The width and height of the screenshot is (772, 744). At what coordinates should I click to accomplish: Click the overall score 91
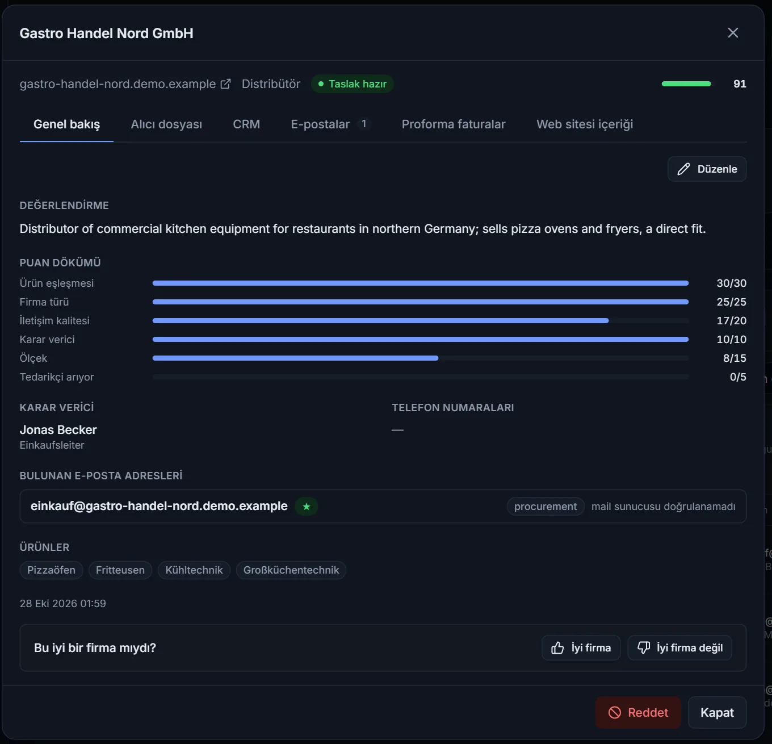pyautogui.click(x=740, y=84)
